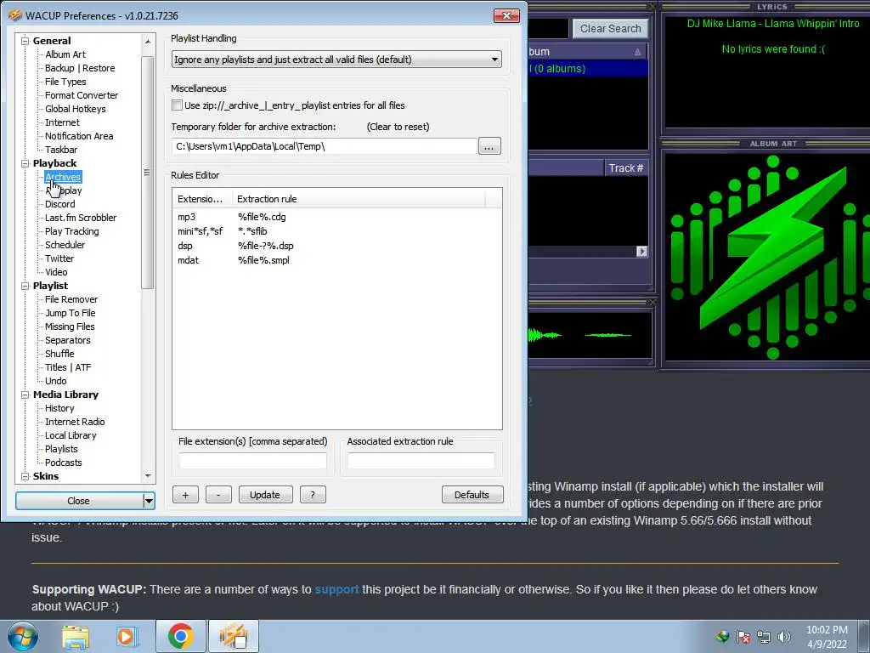
Task: Open the volume speaker tray icon
Action: (784, 637)
